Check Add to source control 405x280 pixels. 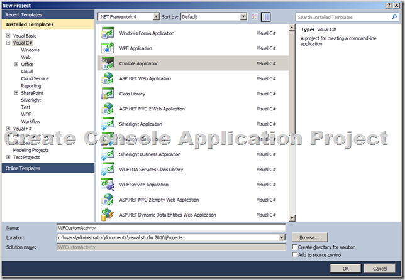294,254
